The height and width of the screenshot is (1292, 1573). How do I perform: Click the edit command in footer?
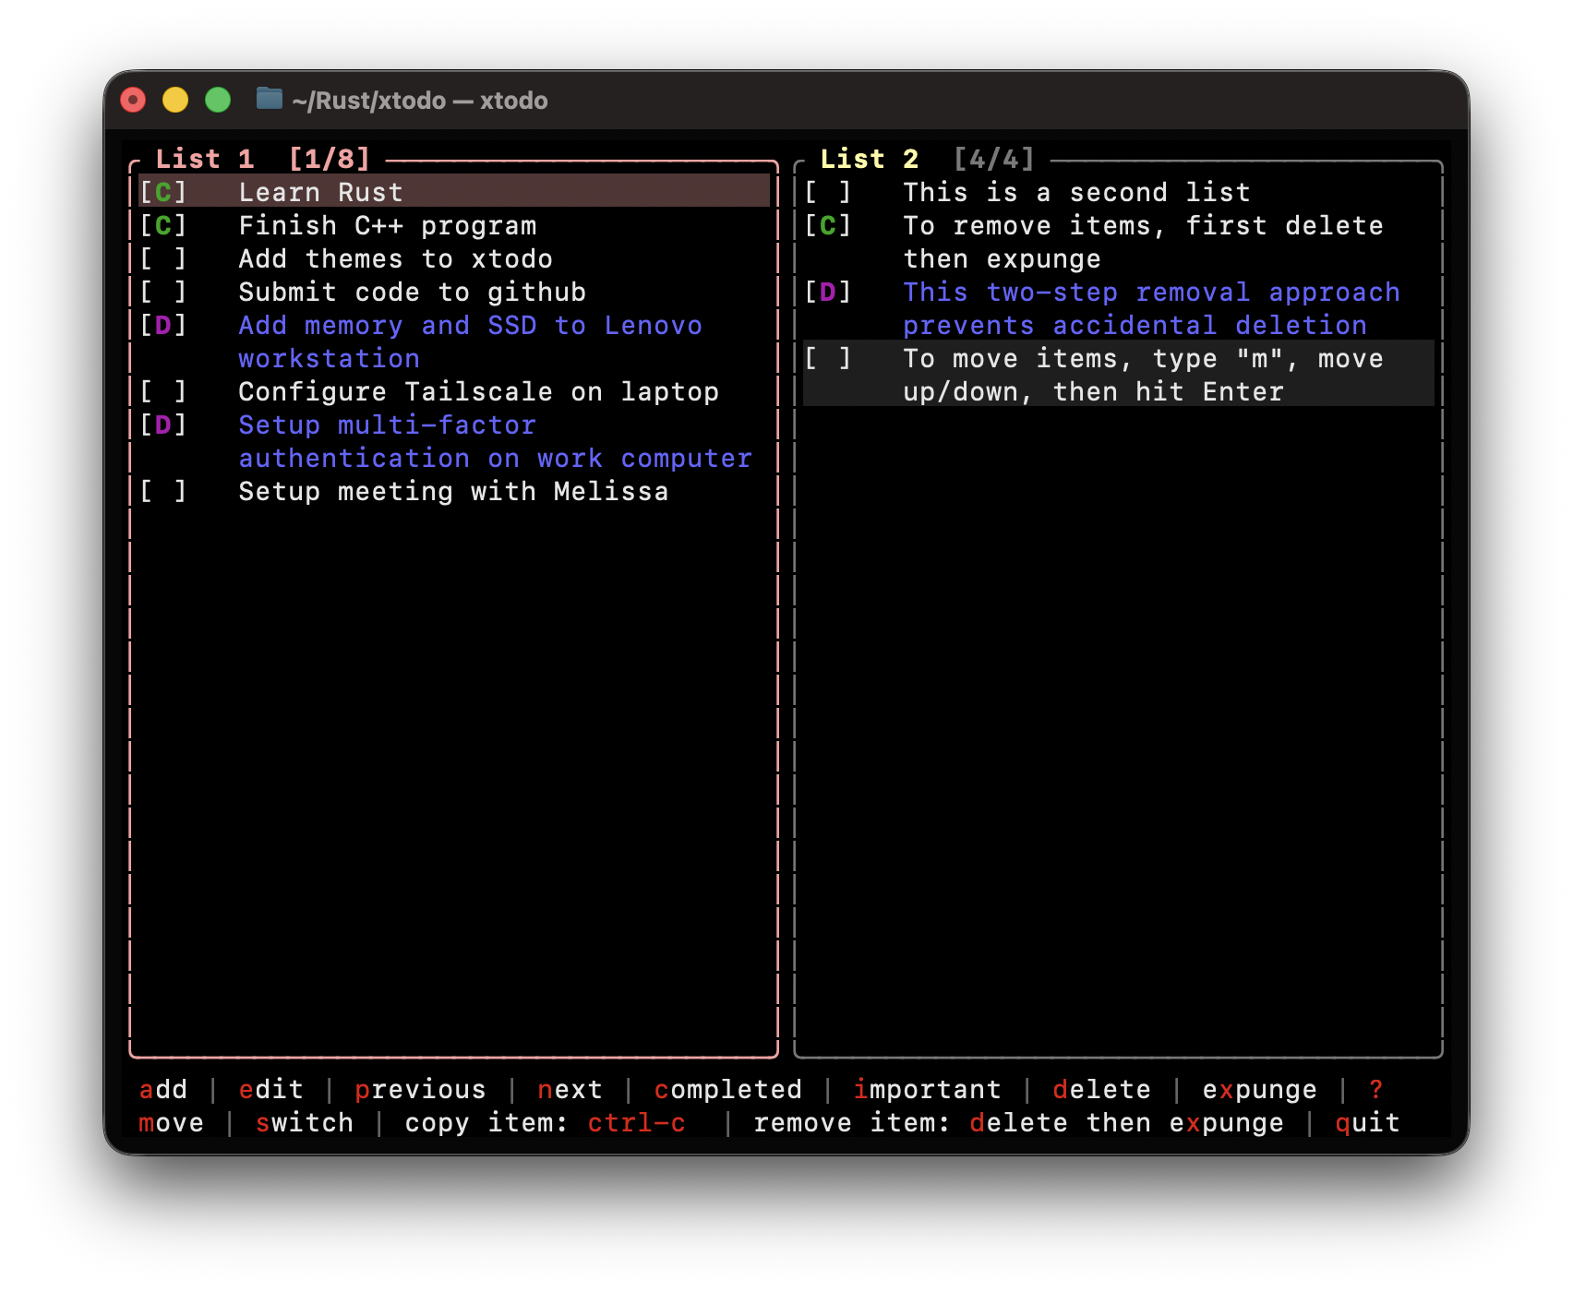[271, 1089]
